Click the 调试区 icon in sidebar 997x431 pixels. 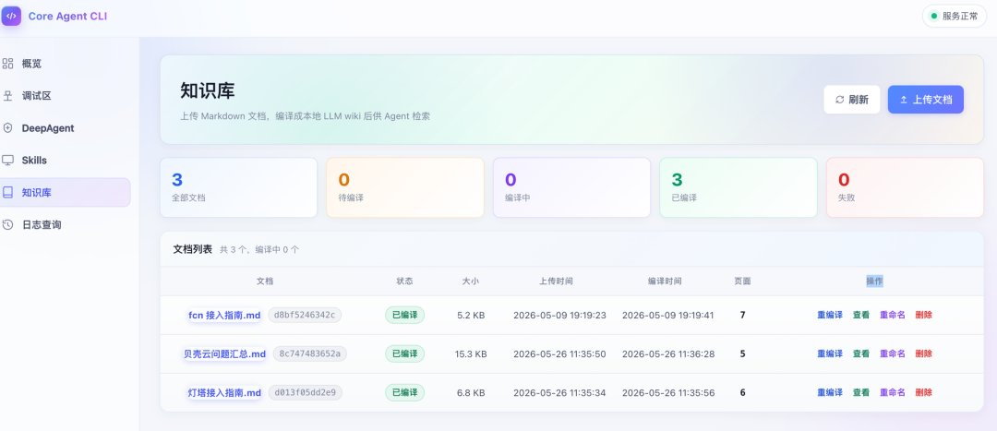[x=7, y=96]
